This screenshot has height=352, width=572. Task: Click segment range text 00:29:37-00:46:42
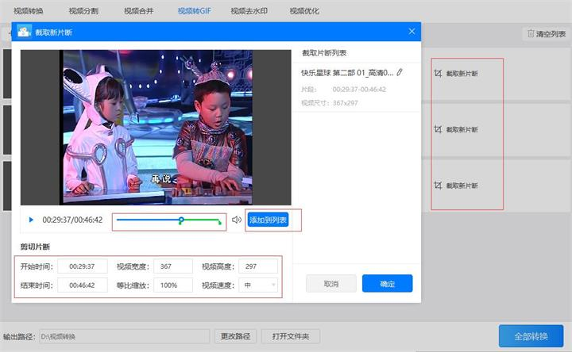[359, 89]
